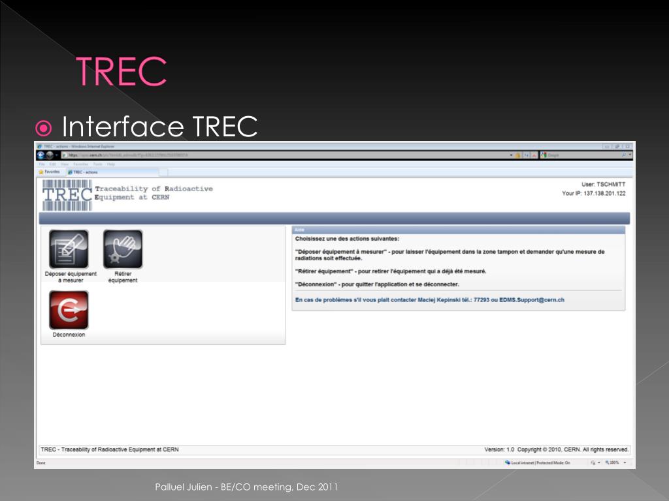Click the Internet Explorer title bar icon

[x=39, y=147]
